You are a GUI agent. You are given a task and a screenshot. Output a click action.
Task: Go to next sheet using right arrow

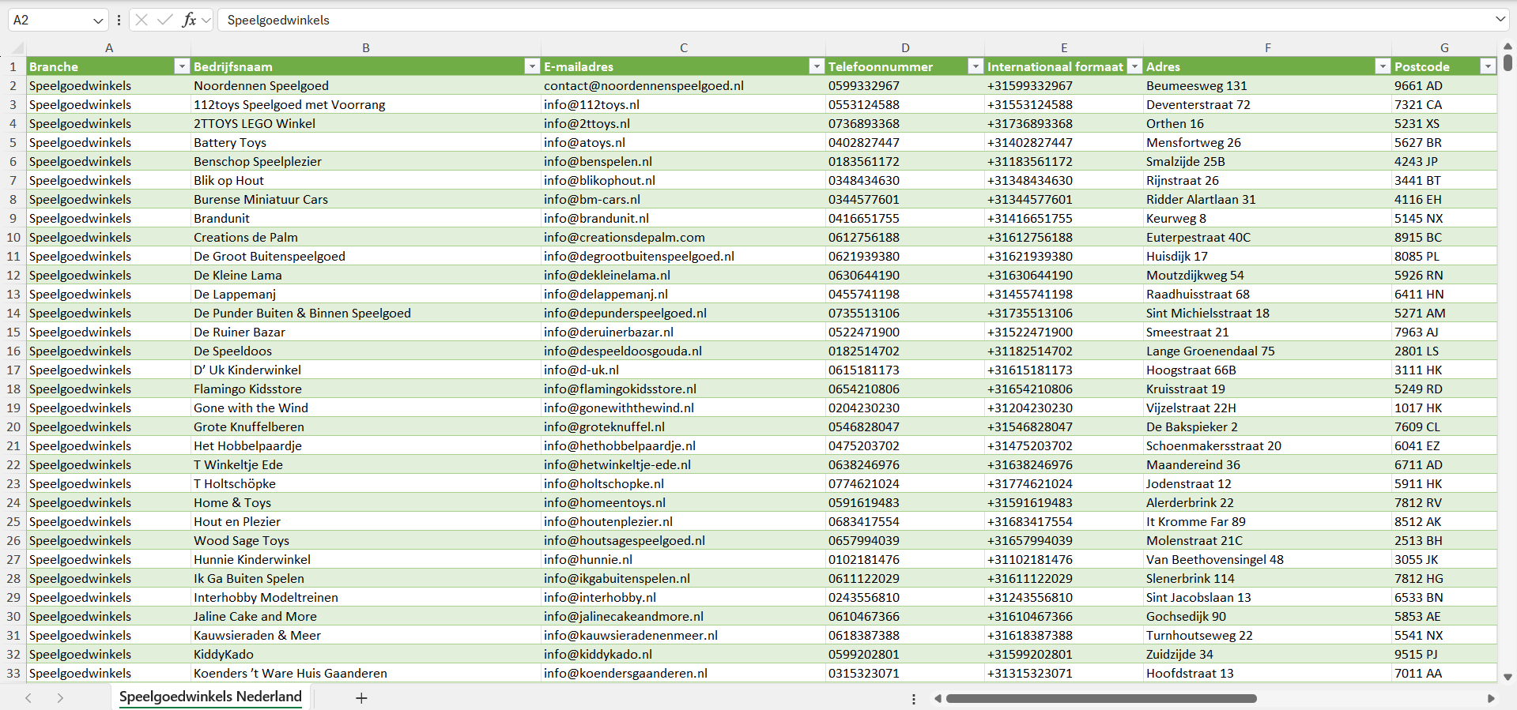60,698
